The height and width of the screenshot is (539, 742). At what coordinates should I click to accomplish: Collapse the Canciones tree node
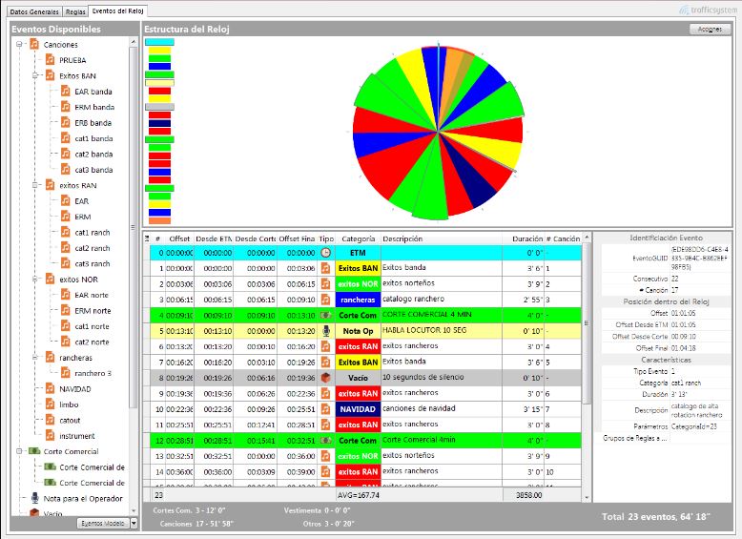coord(20,45)
